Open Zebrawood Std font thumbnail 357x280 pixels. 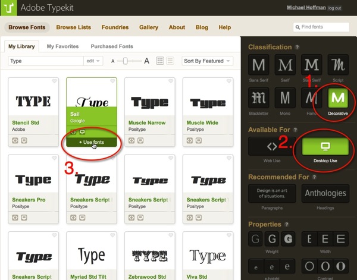pyautogui.click(x=150, y=256)
